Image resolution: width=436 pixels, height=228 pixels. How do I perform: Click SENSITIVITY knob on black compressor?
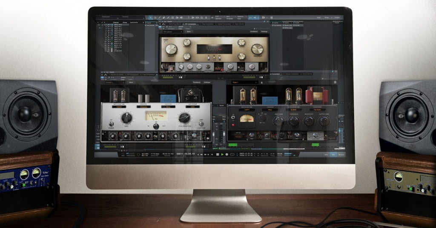pos(309,121)
